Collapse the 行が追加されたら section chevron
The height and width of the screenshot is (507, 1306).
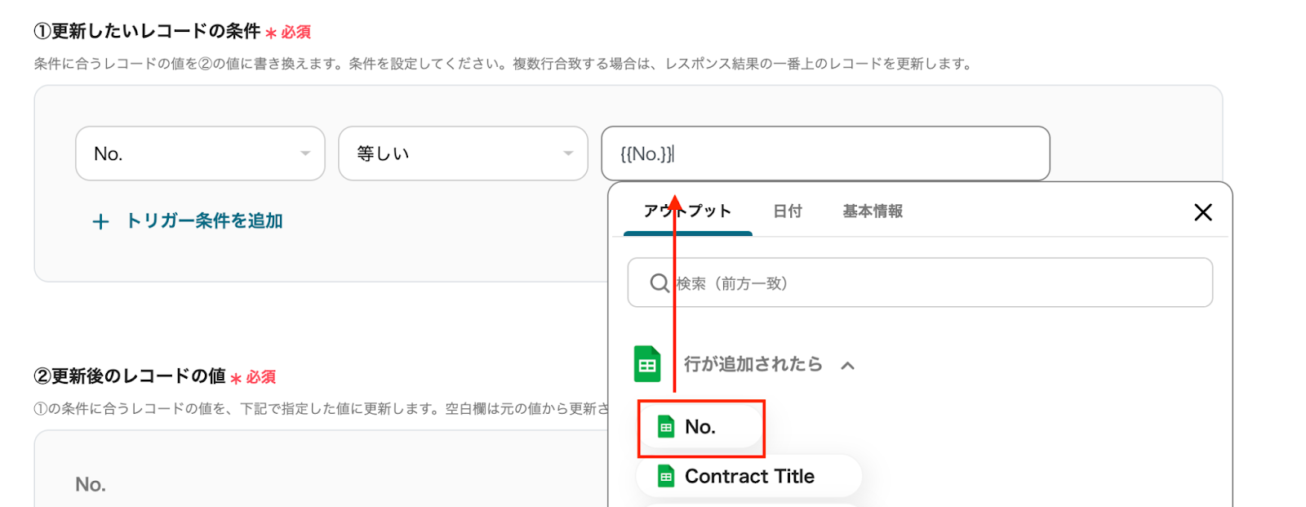point(848,366)
